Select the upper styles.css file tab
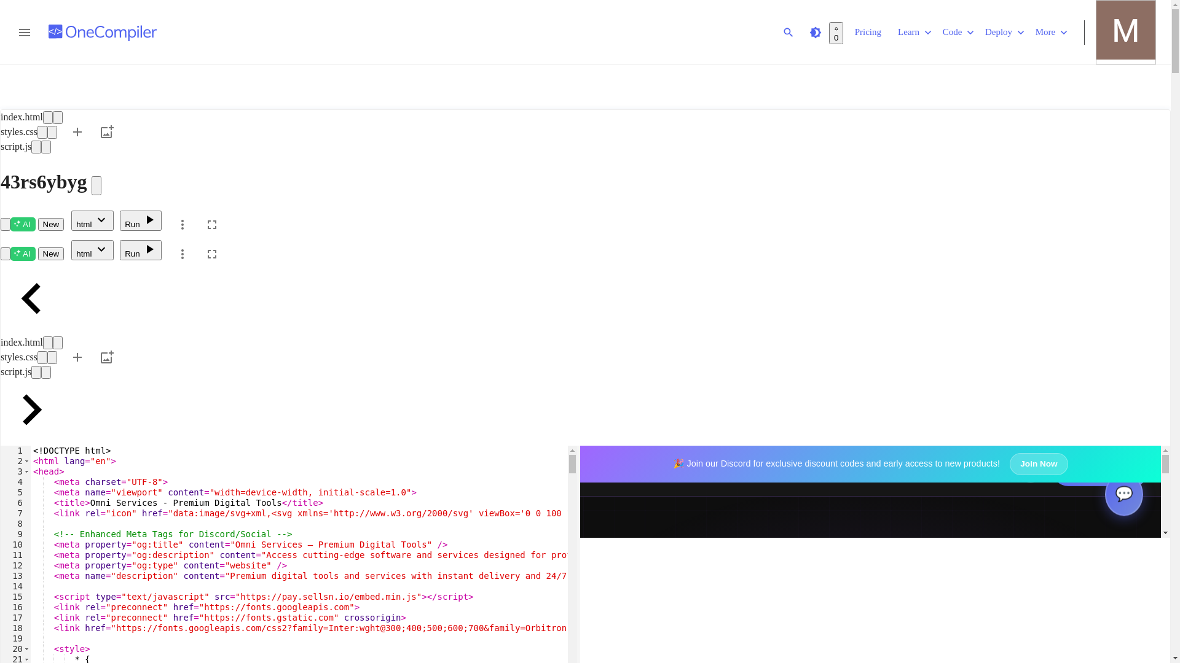This screenshot has width=1180, height=663. click(18, 132)
